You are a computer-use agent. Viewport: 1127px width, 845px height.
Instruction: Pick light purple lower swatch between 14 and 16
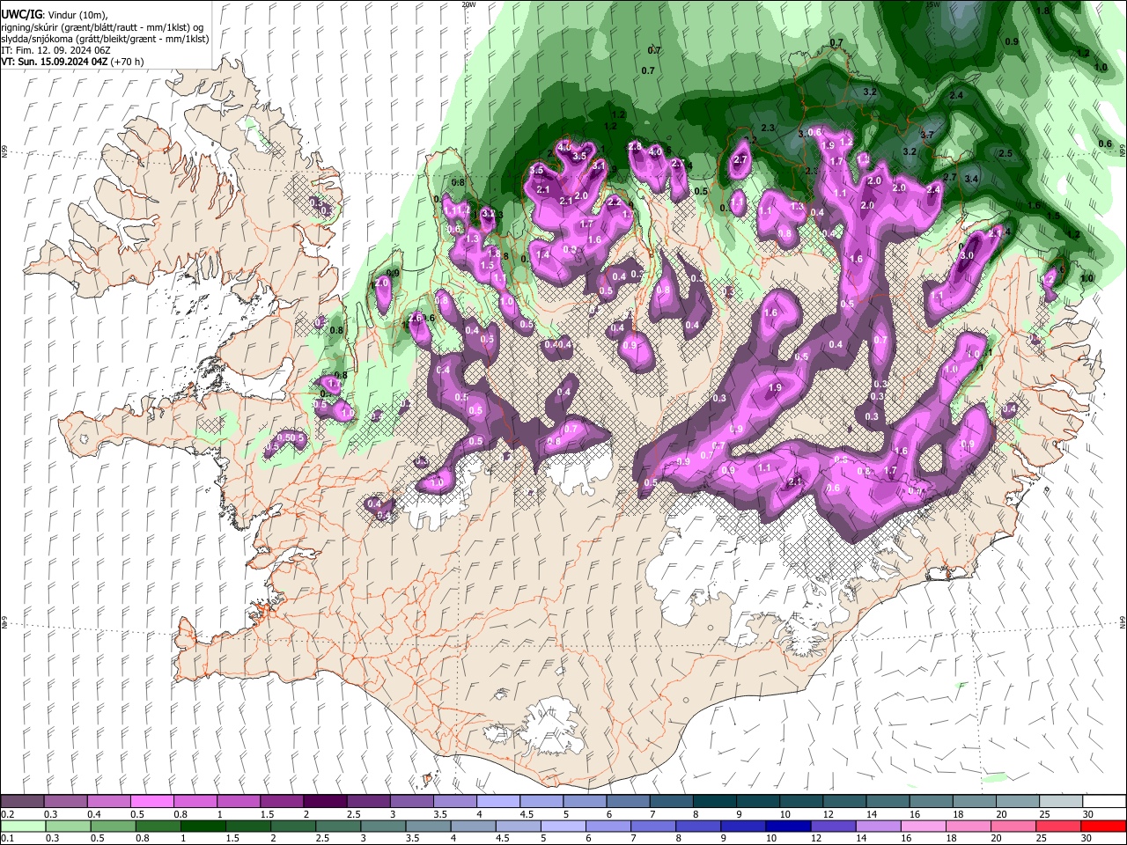click(x=879, y=827)
